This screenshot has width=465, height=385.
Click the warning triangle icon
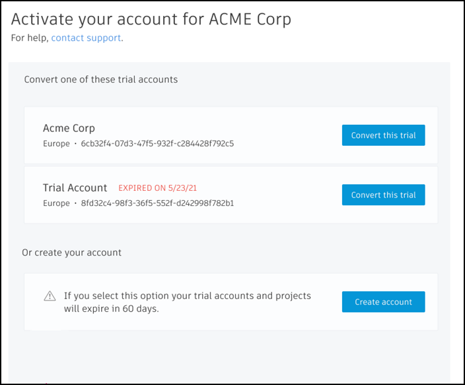pos(50,296)
